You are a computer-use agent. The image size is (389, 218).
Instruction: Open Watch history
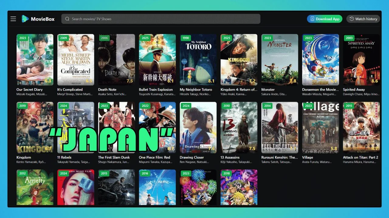363,19
